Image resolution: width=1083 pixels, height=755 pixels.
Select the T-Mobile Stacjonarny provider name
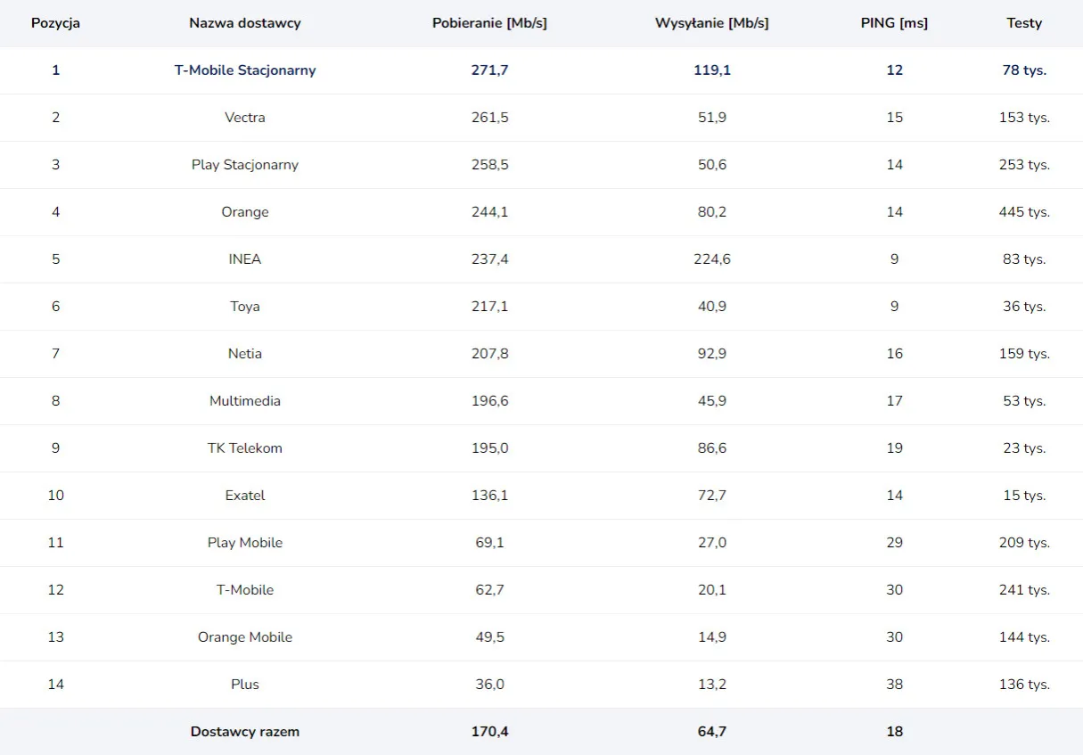(245, 70)
